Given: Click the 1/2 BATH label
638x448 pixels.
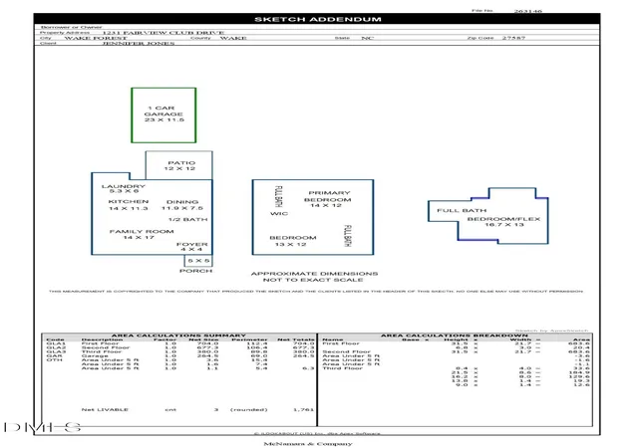Looking at the screenshot, I should [x=188, y=220].
